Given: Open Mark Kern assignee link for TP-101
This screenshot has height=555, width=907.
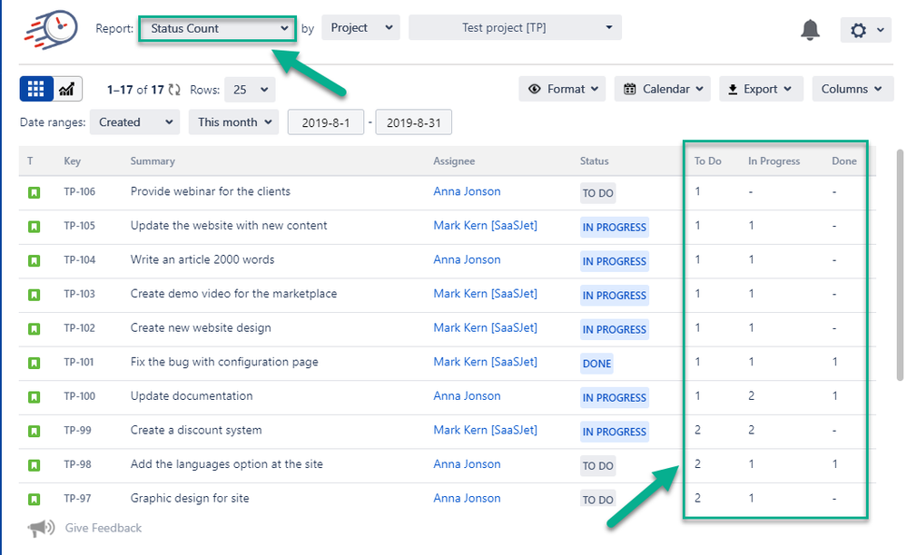Looking at the screenshot, I should point(486,362).
